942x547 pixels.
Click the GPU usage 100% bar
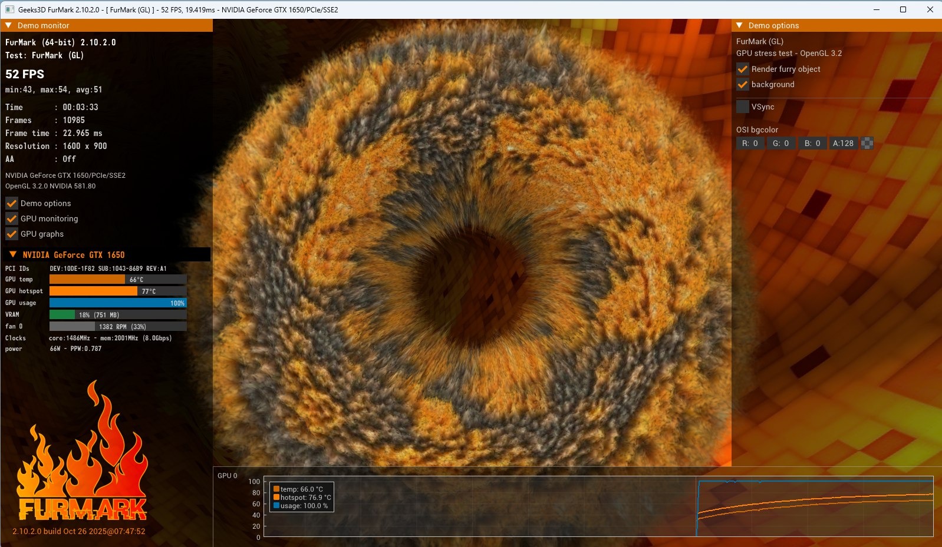118,303
